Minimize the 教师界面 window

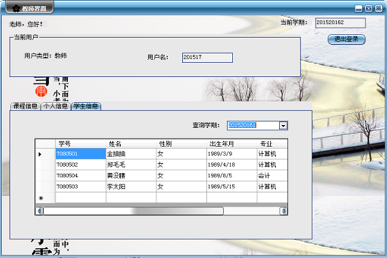pyautogui.click(x=359, y=8)
